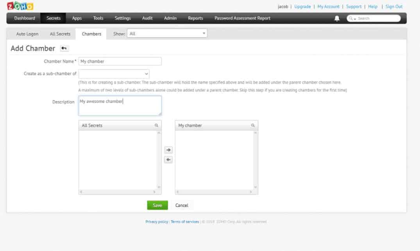Click the notification bell icon
Image resolution: width=420 pixels, height=251 pixels.
337,18
